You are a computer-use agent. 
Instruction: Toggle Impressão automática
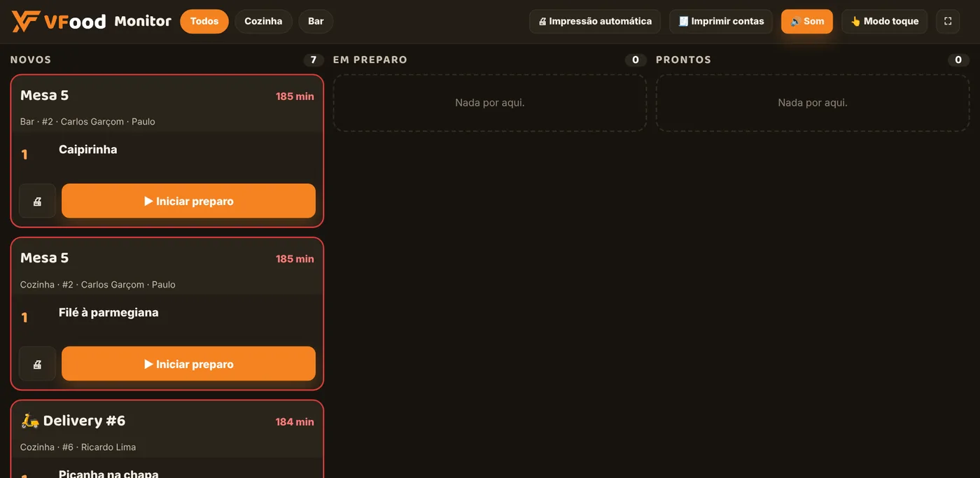click(x=594, y=21)
